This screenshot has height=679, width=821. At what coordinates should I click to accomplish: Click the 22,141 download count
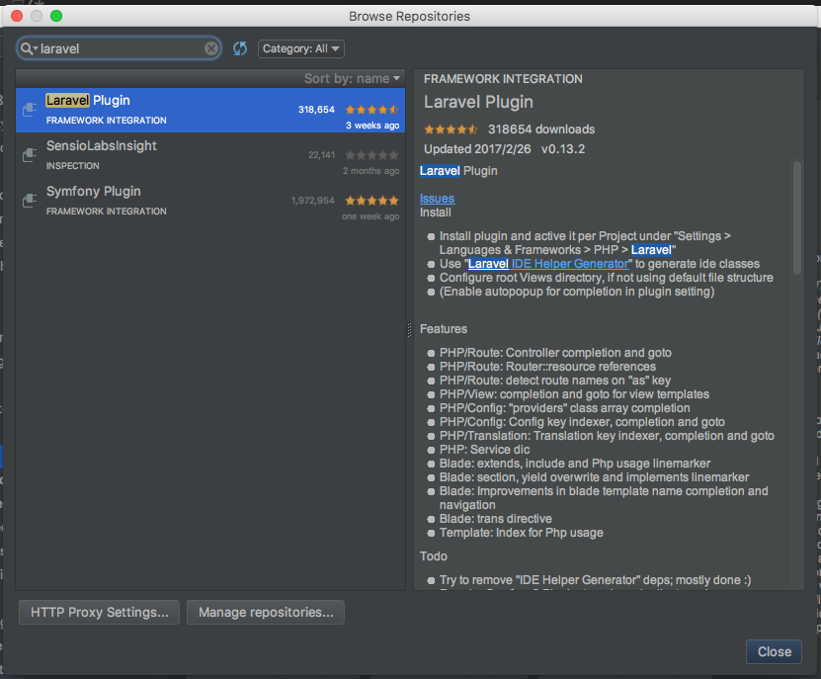[x=321, y=155]
